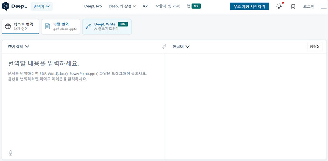
Task: Open the lightbulb tips icon
Action: point(279,7)
